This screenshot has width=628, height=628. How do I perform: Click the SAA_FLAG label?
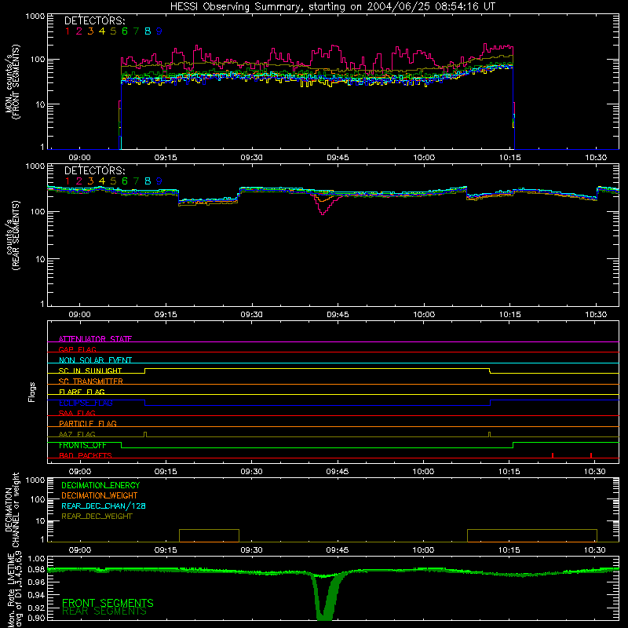click(x=77, y=413)
